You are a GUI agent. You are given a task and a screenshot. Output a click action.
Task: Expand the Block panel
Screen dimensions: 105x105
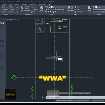[x=76, y=14]
